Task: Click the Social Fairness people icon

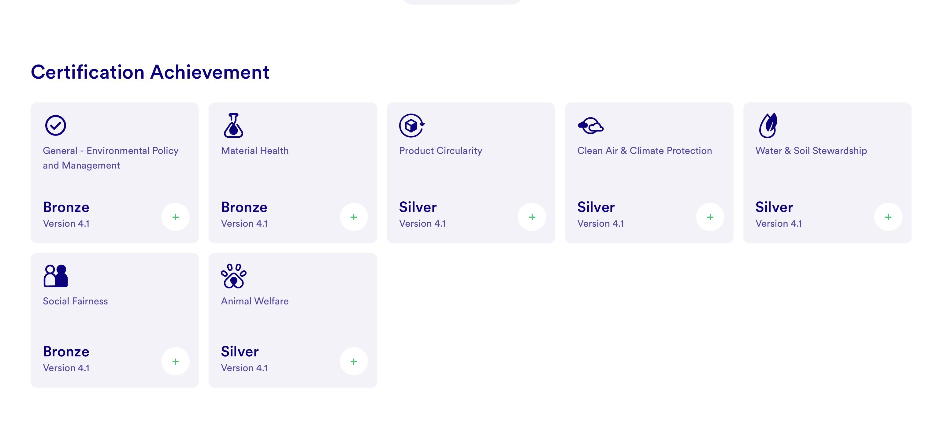Action: tap(55, 276)
